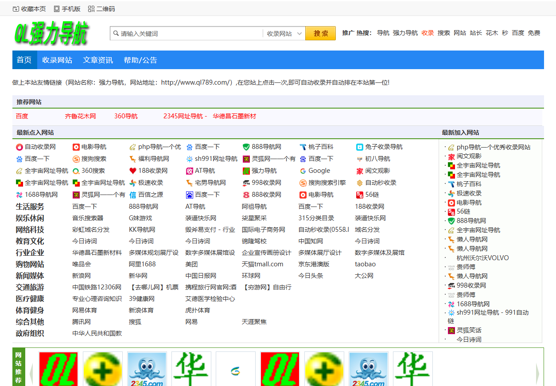
Task: Open 中华人民共和国 government link
Action: pyautogui.click(x=97, y=334)
